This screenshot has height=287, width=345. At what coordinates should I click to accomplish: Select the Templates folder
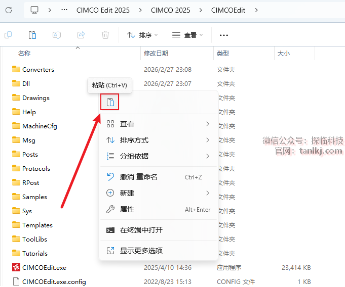pos(32,225)
